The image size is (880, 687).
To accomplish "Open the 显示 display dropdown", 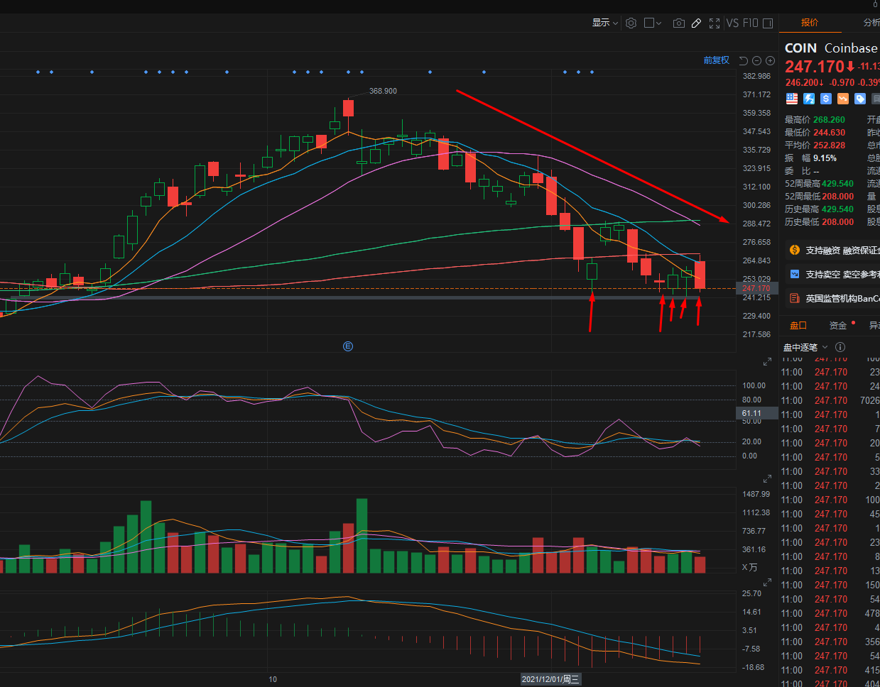I will click(x=603, y=23).
